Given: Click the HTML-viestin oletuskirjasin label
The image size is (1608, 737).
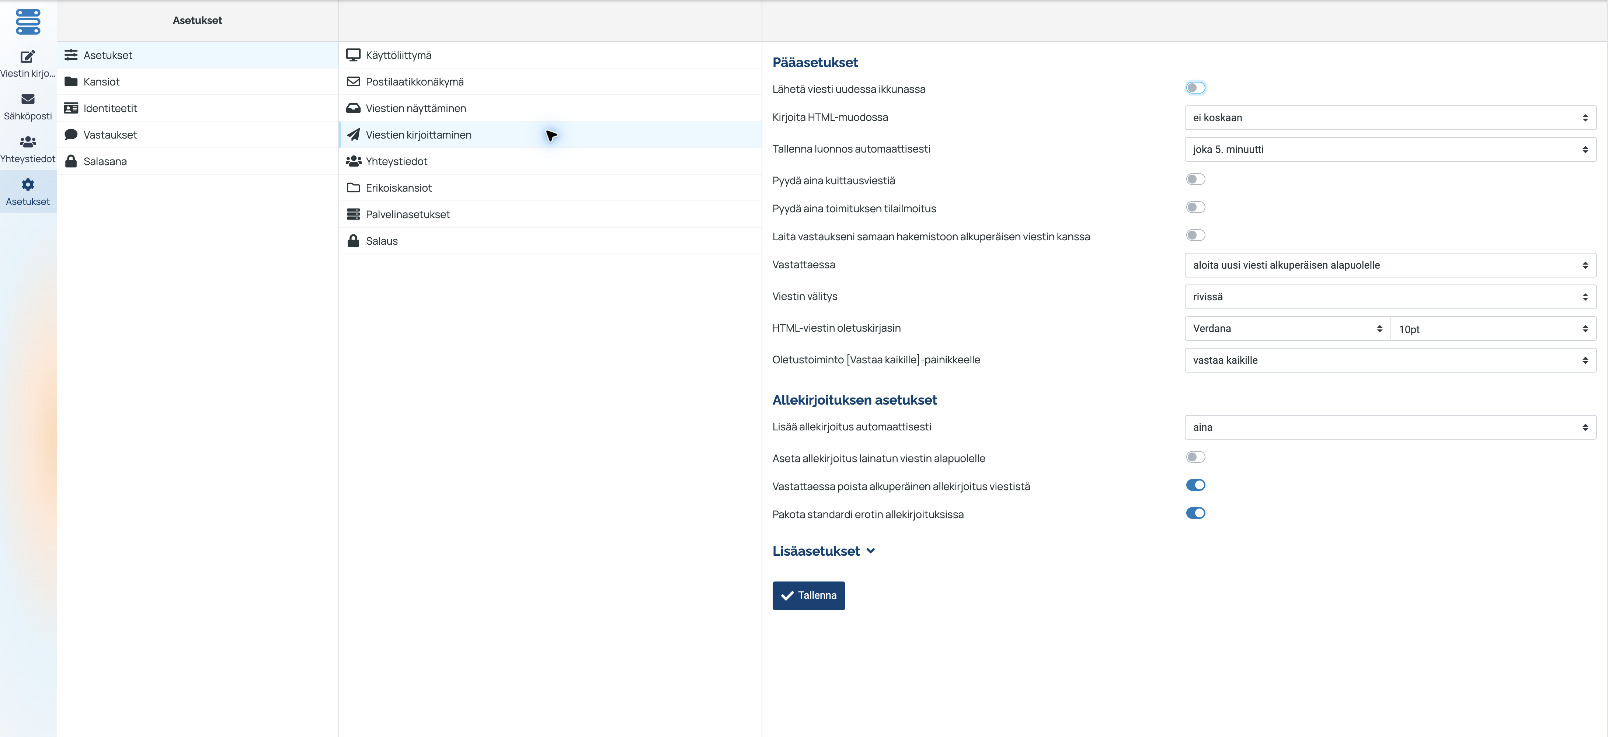Looking at the screenshot, I should (836, 328).
